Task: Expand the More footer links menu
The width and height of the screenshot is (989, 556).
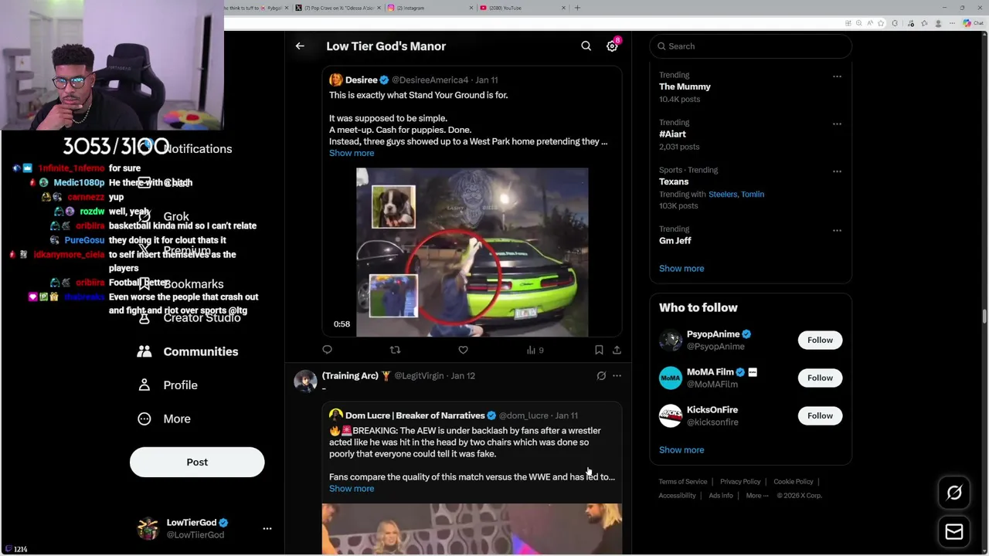Action: pos(757,496)
